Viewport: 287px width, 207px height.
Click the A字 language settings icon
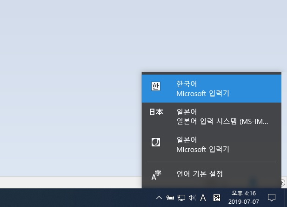(156, 175)
